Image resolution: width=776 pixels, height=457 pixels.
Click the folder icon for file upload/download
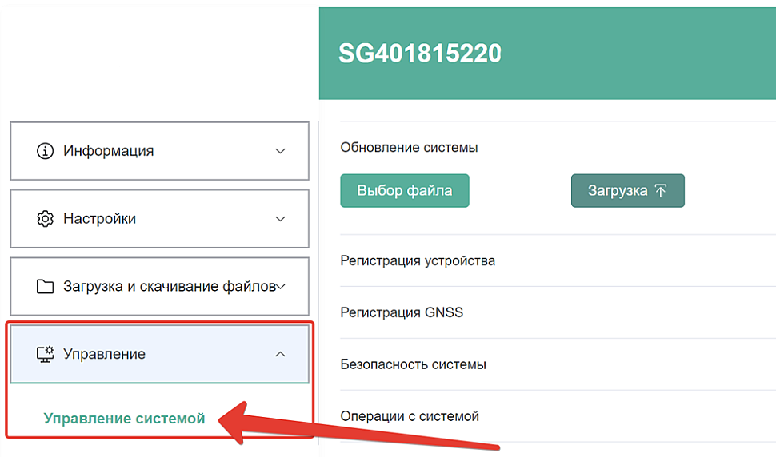point(45,287)
